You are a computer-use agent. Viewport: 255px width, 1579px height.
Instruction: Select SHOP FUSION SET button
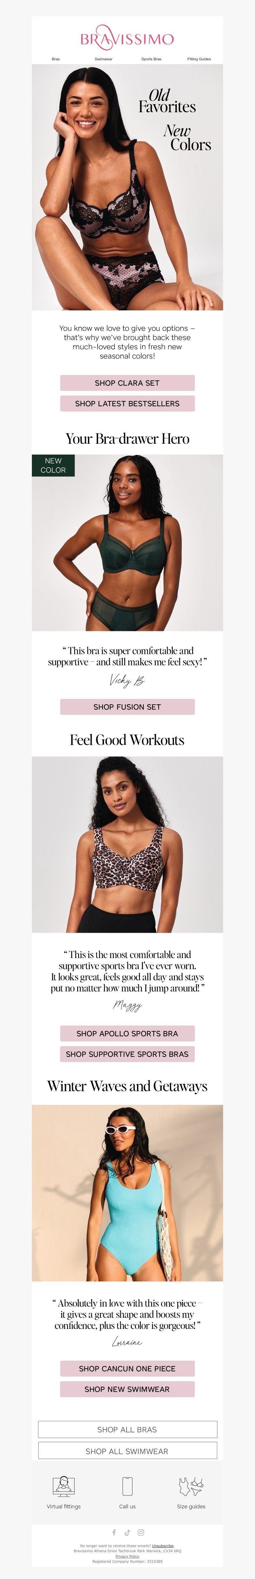(127, 707)
